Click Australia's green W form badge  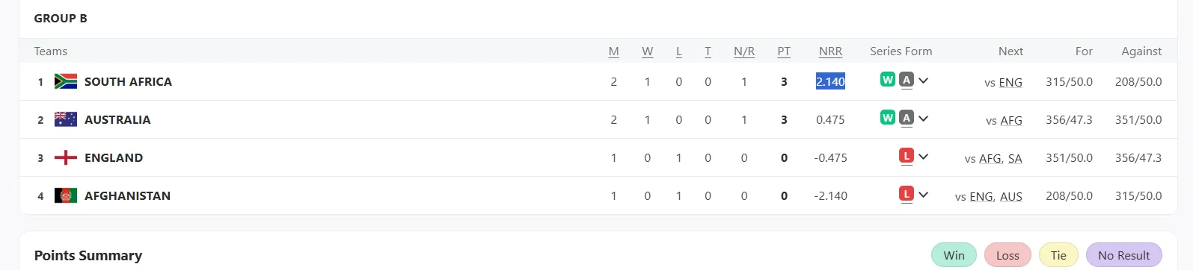click(888, 117)
